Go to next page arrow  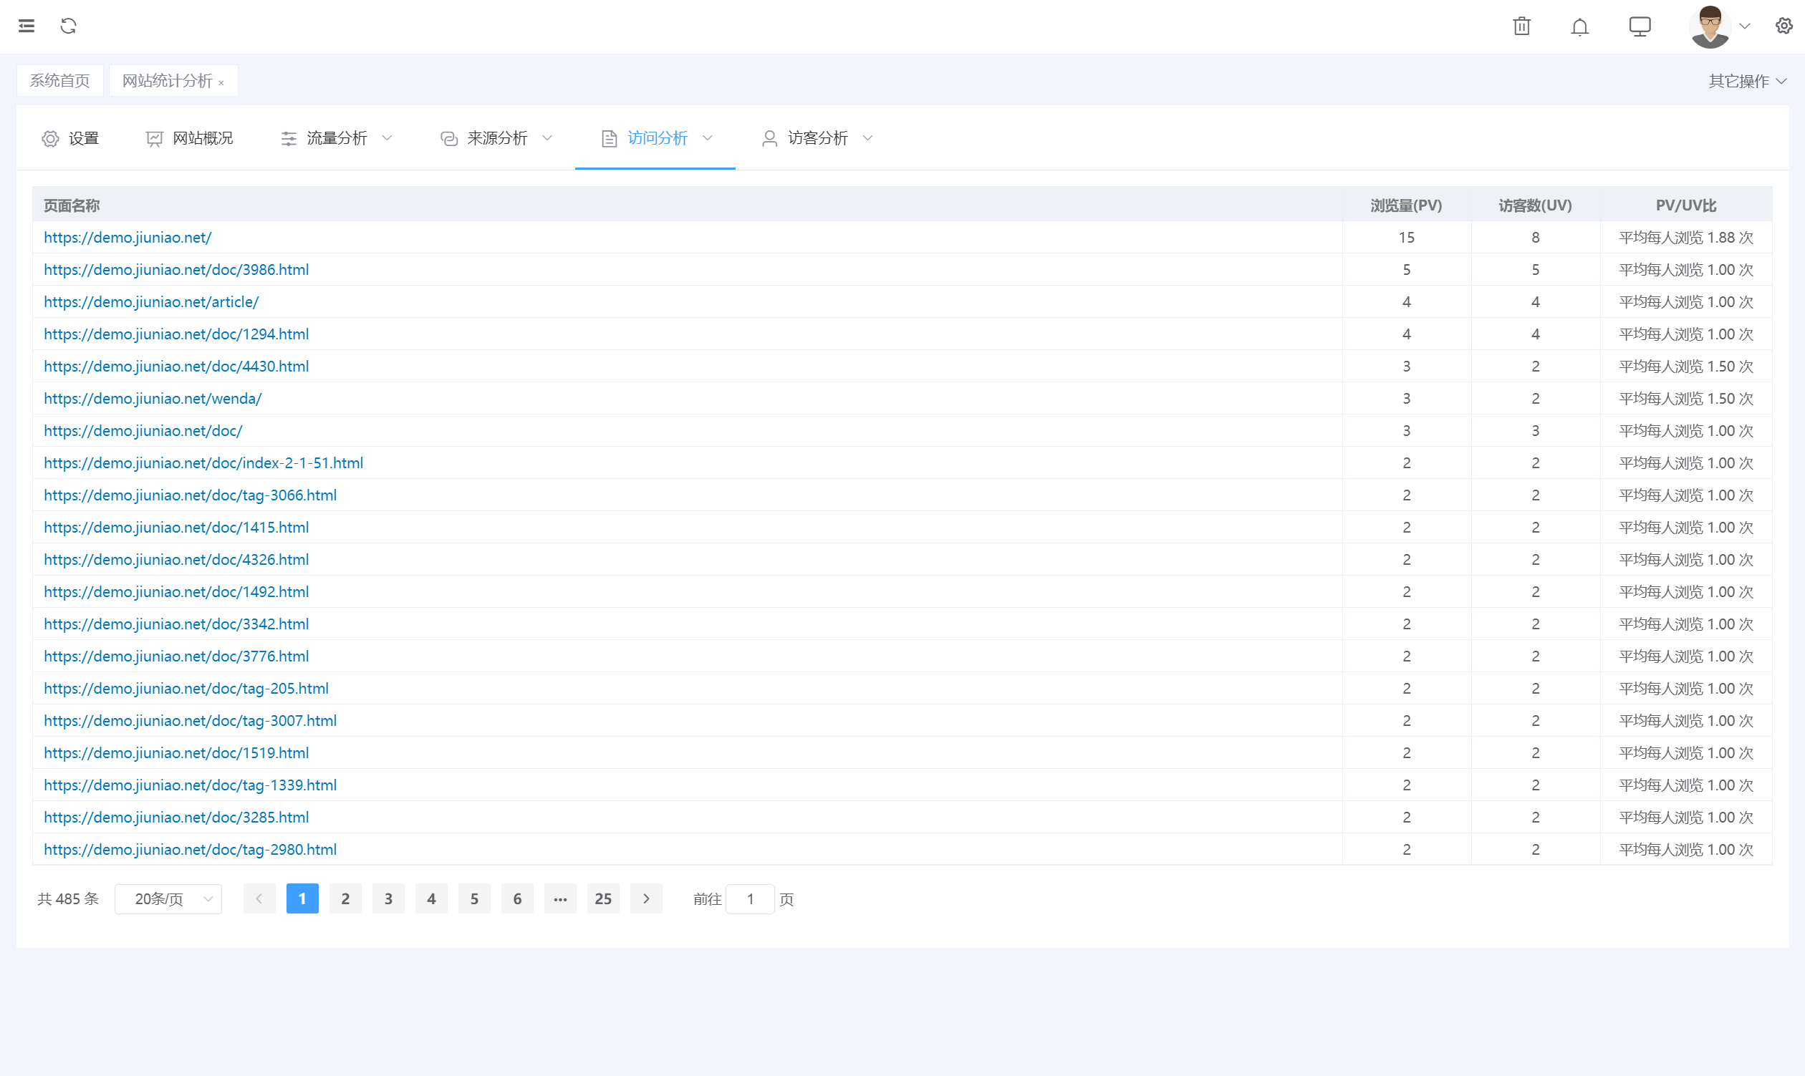[646, 899]
